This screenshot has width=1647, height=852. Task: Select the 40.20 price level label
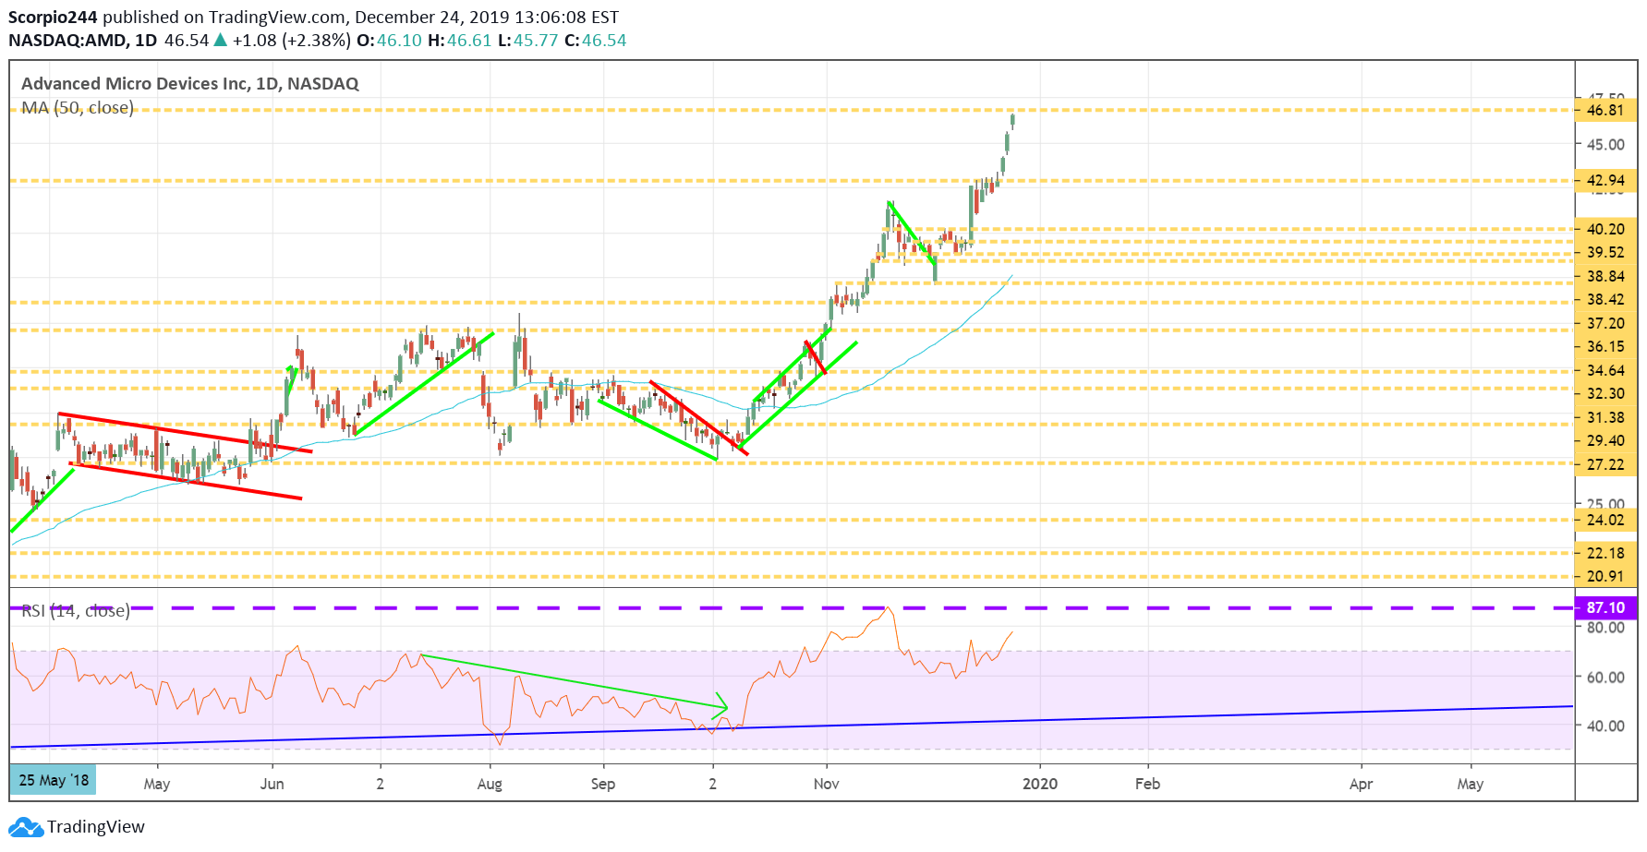(x=1605, y=229)
